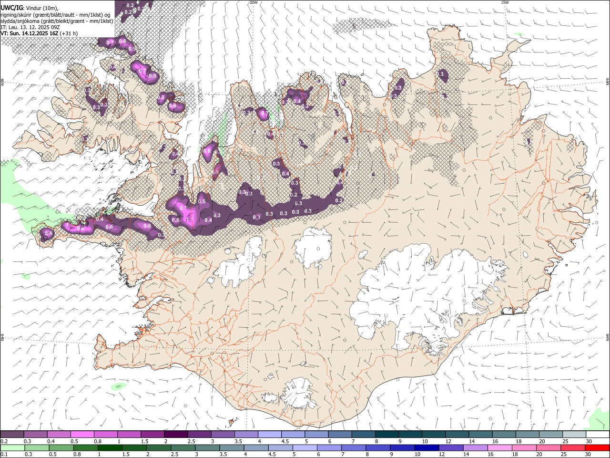
Task: Click the deep navy blue swatch labeled 10 in lower row
Action: click(x=426, y=448)
